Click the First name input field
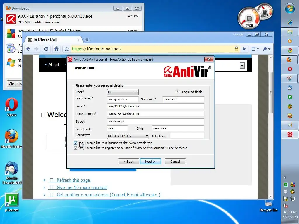Image resolution: width=299 pixels, height=224 pixels. click(x=123, y=99)
